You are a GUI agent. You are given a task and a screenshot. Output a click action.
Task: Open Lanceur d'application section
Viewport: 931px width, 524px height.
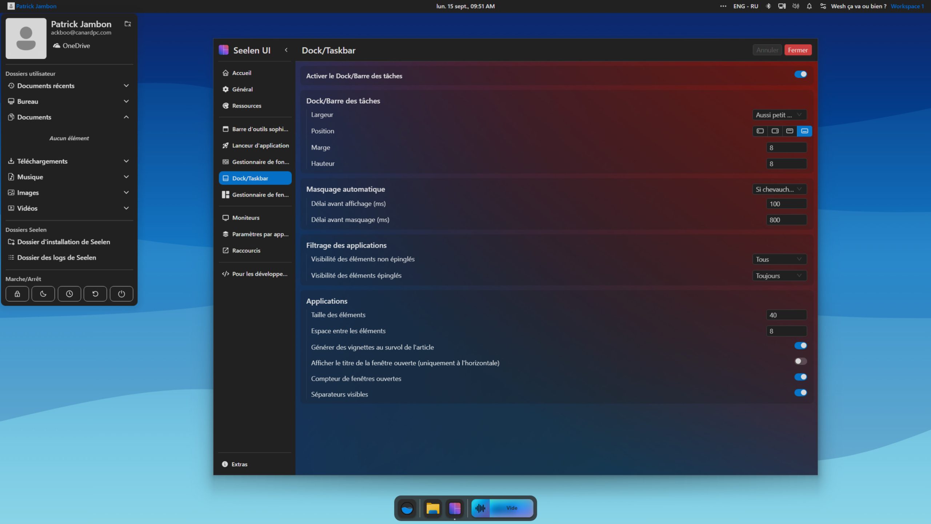click(255, 145)
